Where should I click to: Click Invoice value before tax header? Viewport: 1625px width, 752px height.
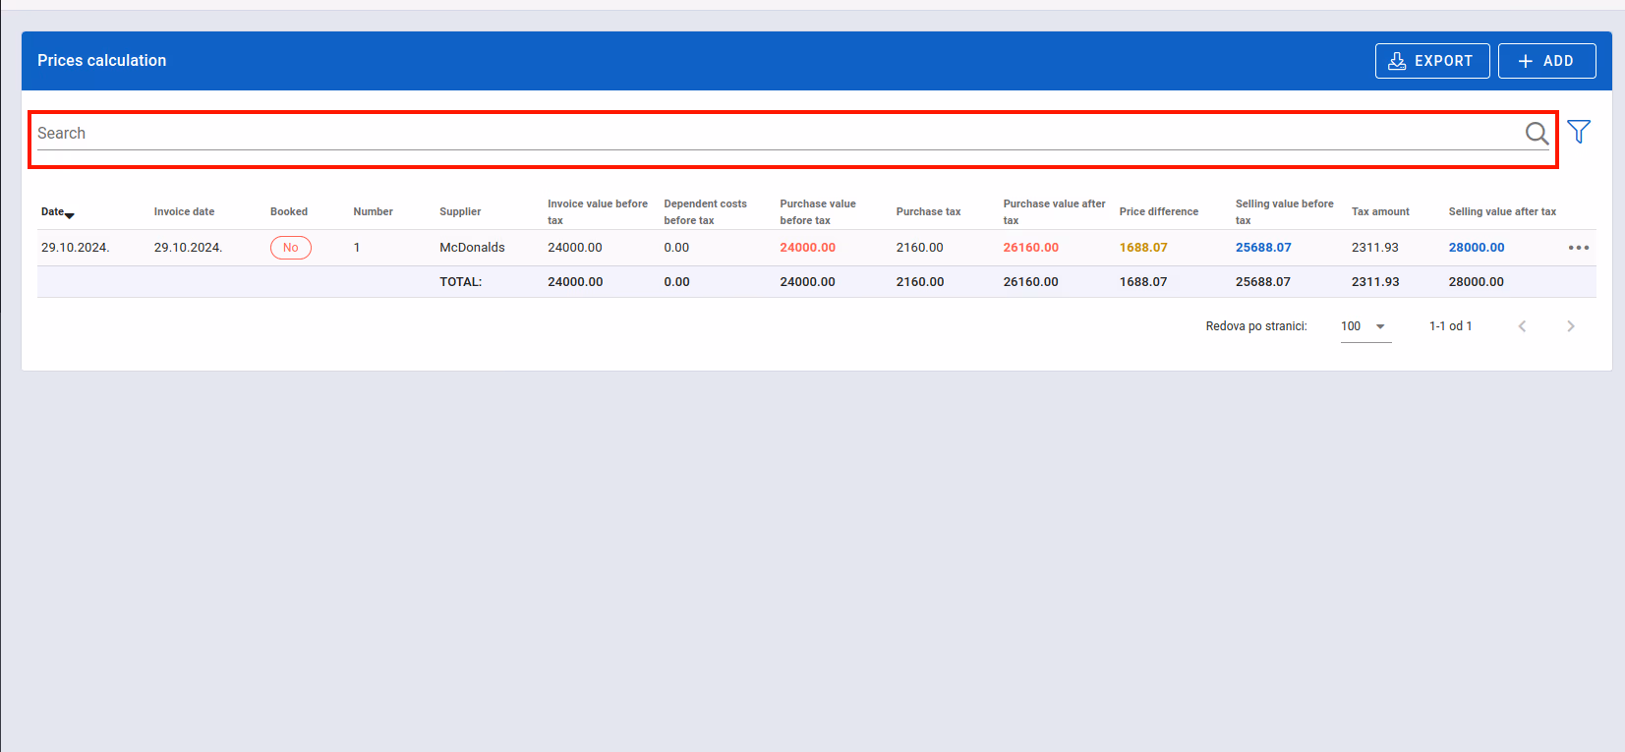click(598, 212)
